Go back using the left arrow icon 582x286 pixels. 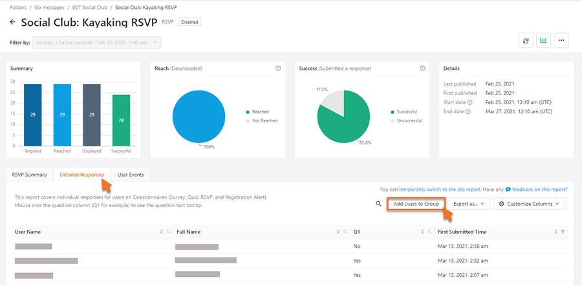point(13,22)
